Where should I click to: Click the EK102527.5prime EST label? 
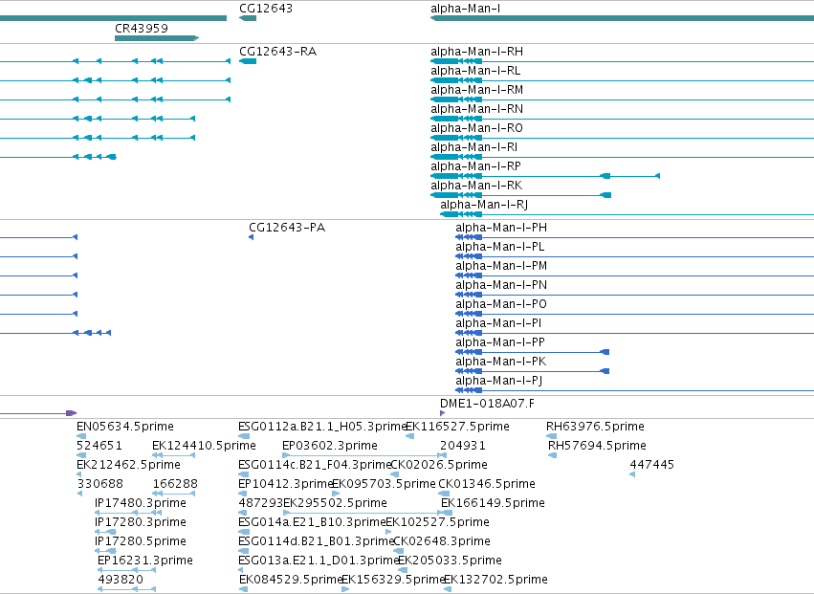pyautogui.click(x=438, y=522)
